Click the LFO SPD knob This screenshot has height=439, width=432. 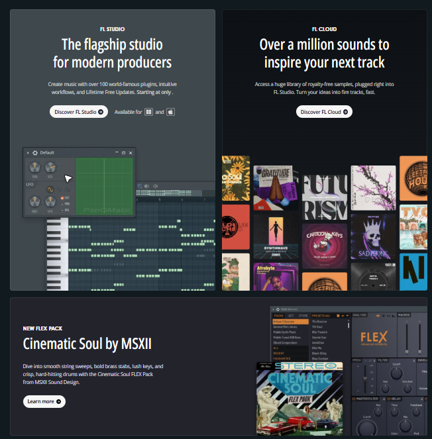point(50,201)
